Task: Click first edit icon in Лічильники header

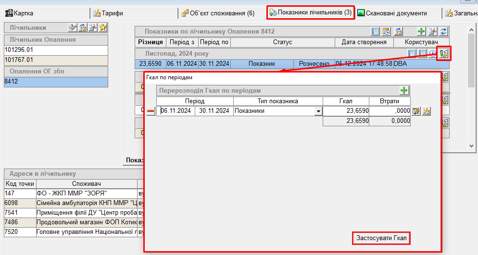Action: click(x=72, y=28)
